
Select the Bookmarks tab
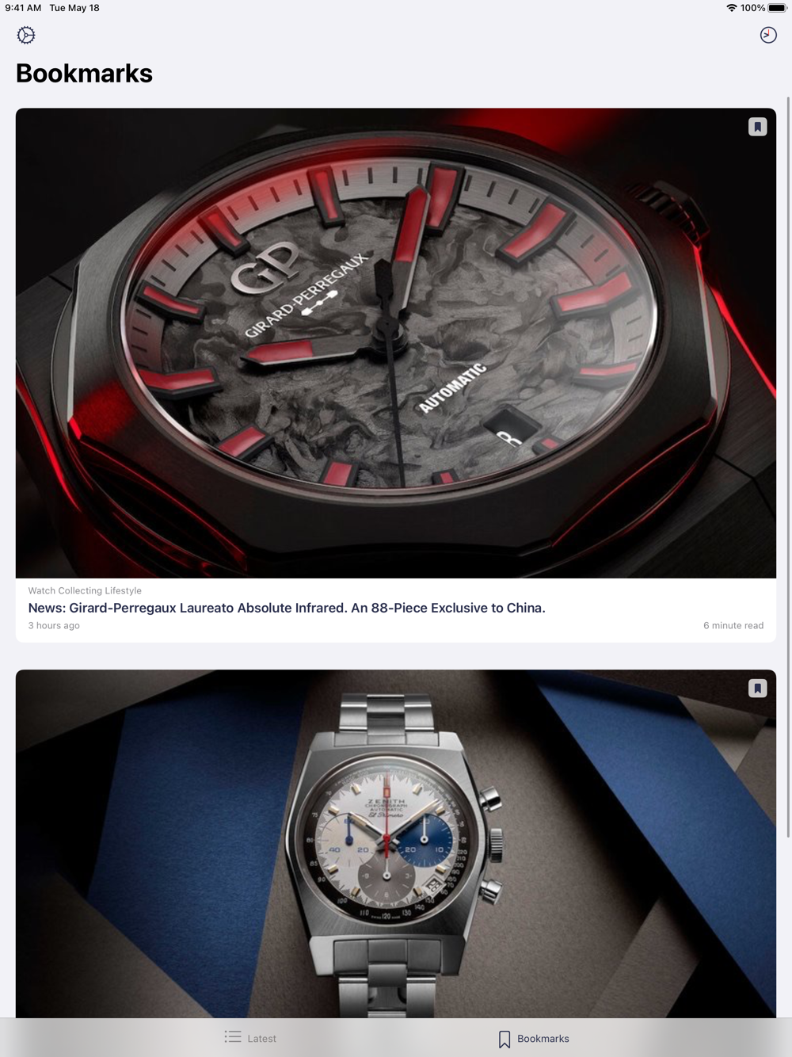coord(534,1038)
